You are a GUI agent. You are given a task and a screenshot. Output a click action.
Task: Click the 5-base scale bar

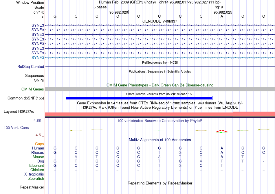[x=160, y=7]
